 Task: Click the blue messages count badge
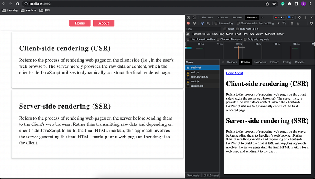(x=290, y=17)
